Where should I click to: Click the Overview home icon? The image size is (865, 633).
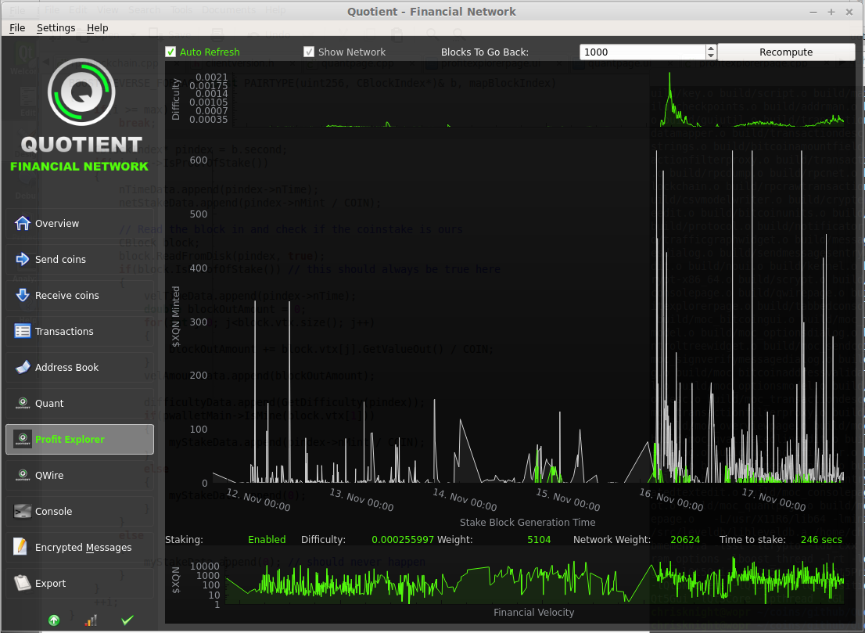[23, 223]
